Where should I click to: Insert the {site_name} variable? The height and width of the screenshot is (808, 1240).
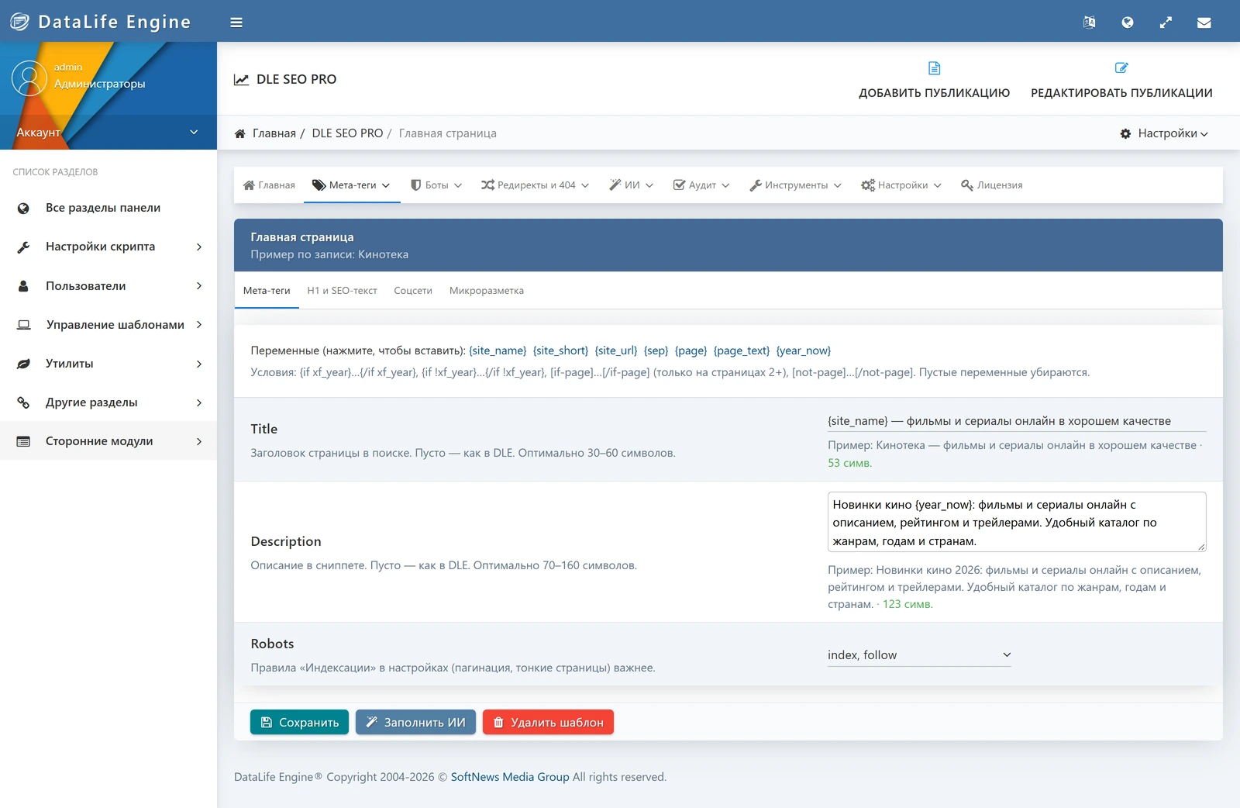[498, 350]
